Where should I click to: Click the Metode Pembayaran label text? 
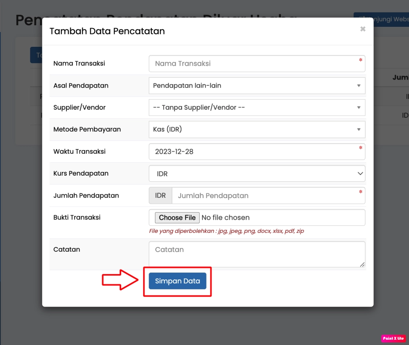pyautogui.click(x=87, y=129)
